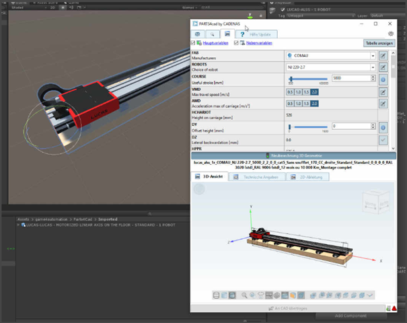Open the search tab with magnifier icon

(x=212, y=33)
